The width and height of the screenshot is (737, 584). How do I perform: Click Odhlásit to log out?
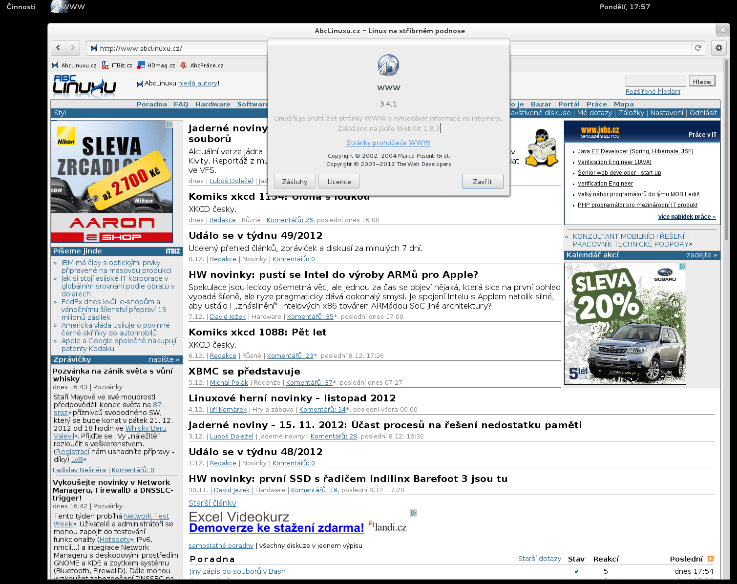pyautogui.click(x=703, y=113)
